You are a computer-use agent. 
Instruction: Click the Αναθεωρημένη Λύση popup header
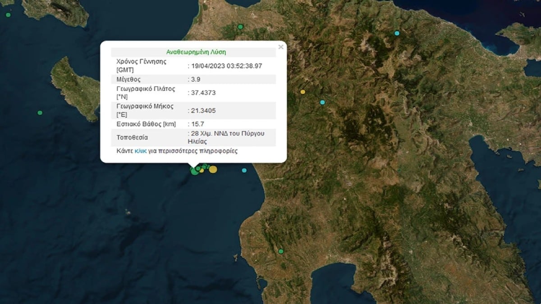tap(193, 52)
